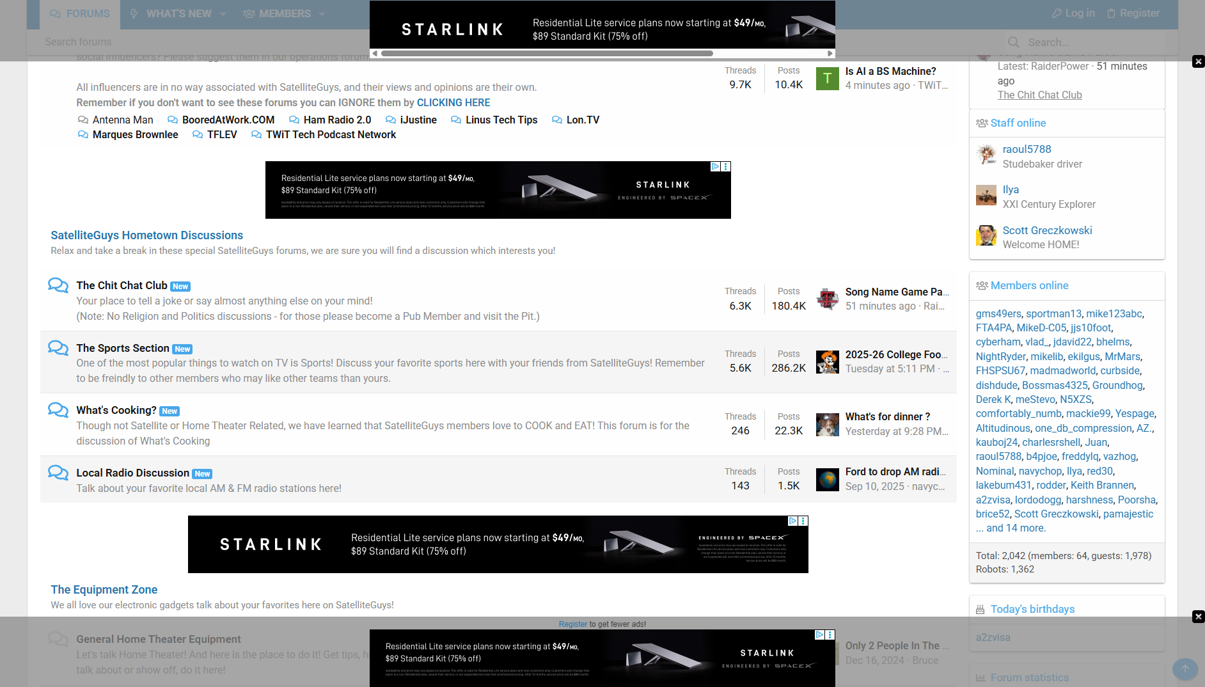Open the Staff online heading link
The width and height of the screenshot is (1205, 687).
click(1018, 123)
